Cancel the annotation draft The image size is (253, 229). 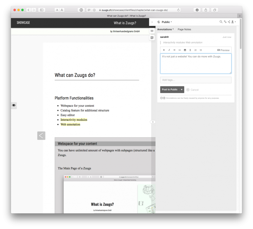[192, 90]
